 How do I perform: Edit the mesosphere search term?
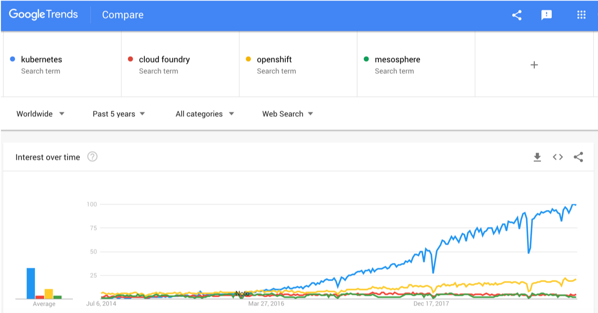coord(397,60)
